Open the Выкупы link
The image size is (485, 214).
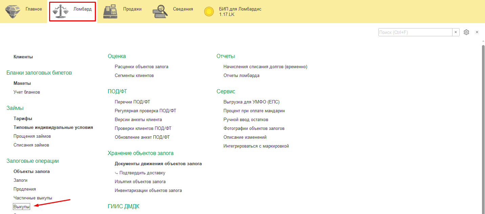point(22,207)
